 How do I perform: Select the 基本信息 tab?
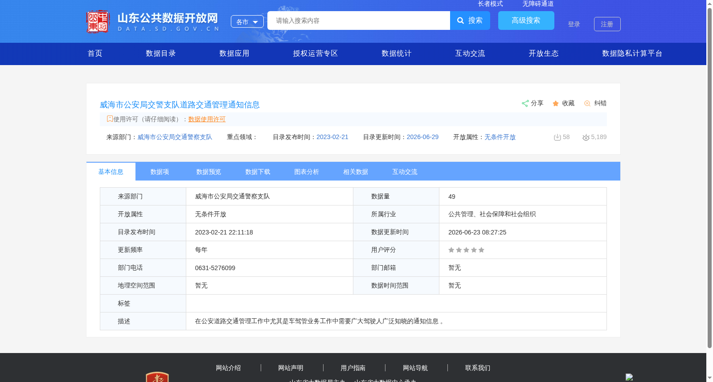(x=111, y=172)
